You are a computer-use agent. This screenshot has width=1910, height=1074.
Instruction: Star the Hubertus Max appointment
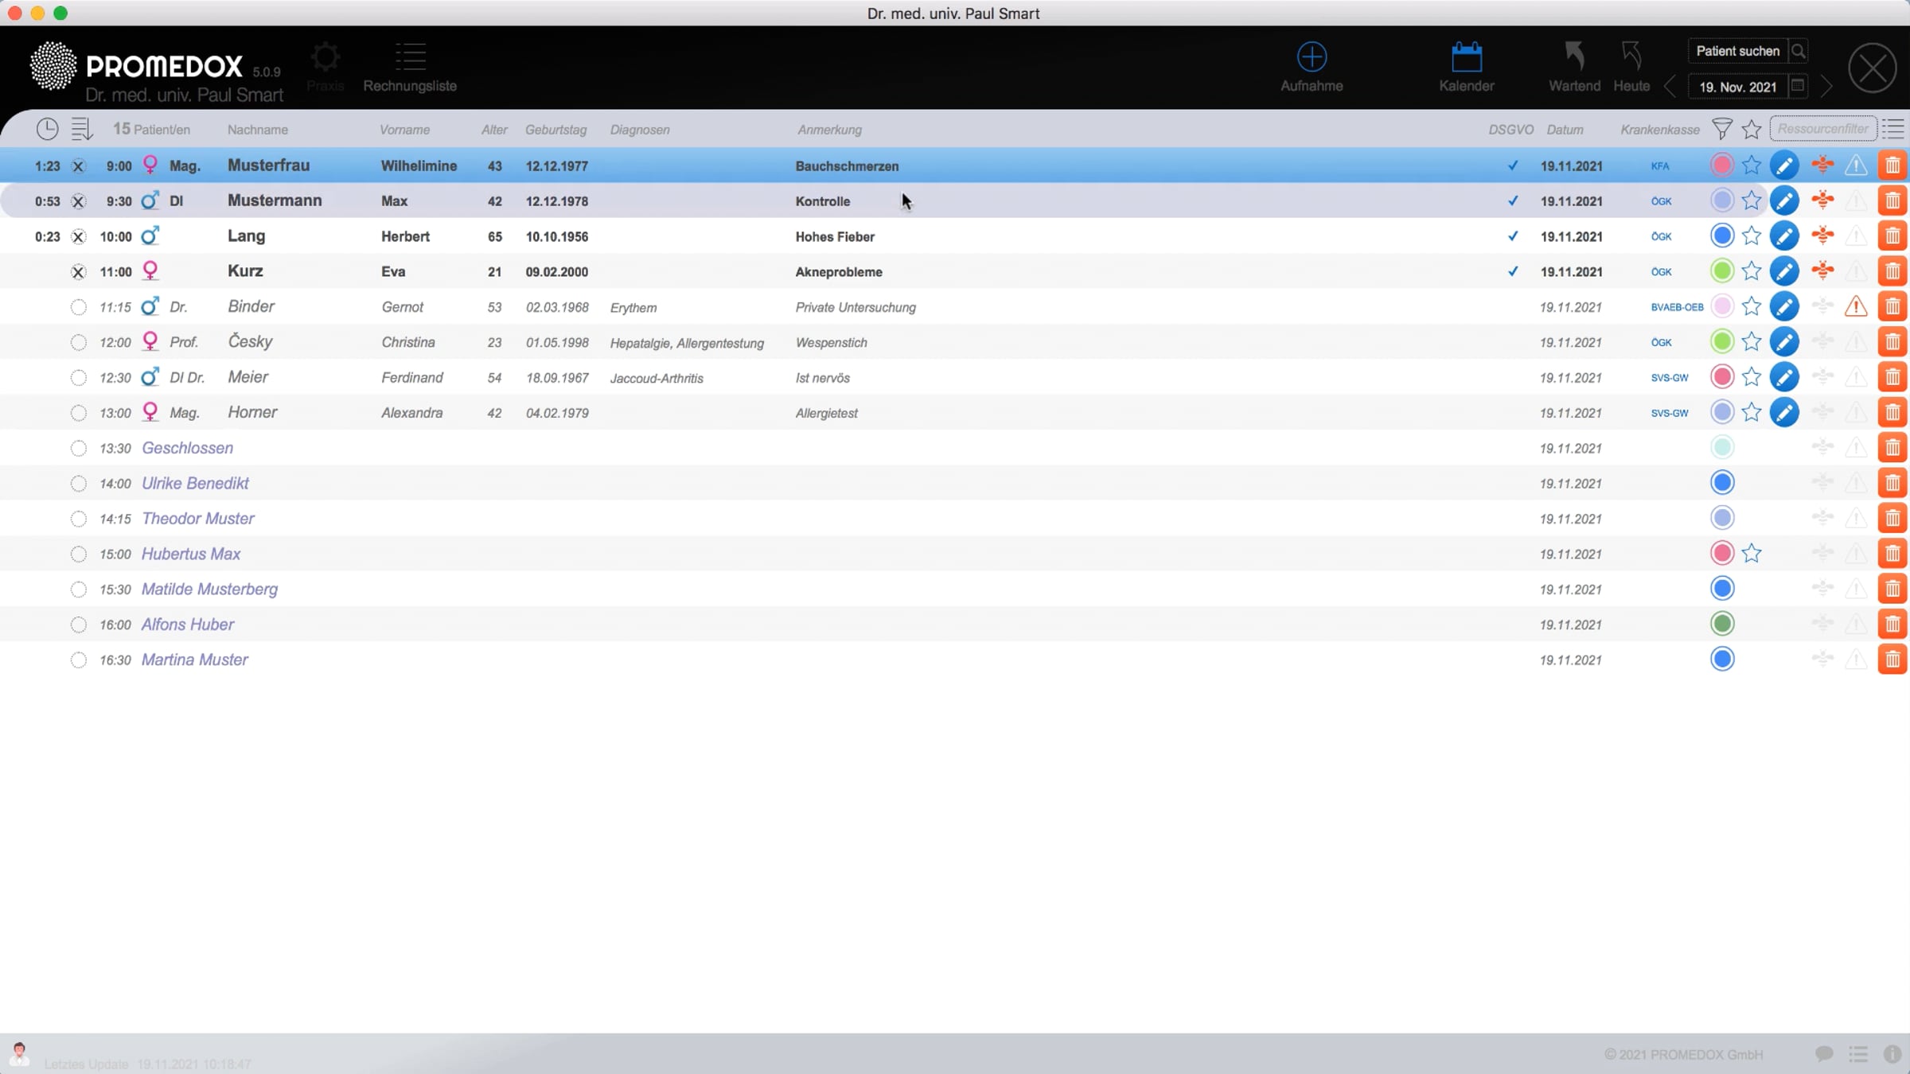click(1751, 553)
